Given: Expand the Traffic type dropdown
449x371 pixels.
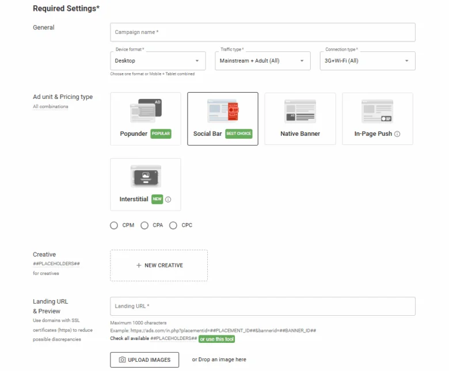Looking at the screenshot, I should 262,61.
